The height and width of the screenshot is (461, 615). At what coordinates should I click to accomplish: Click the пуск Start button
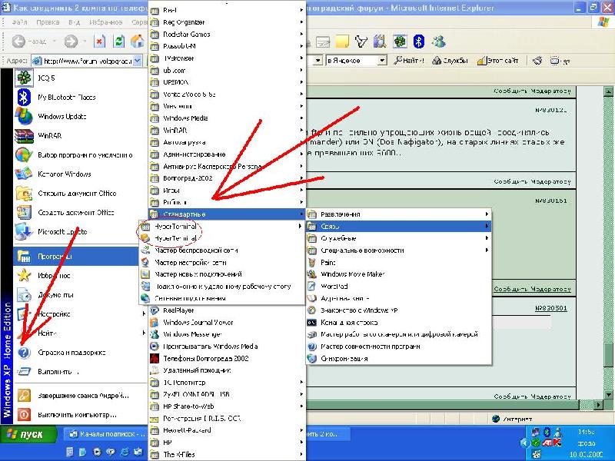(27, 434)
